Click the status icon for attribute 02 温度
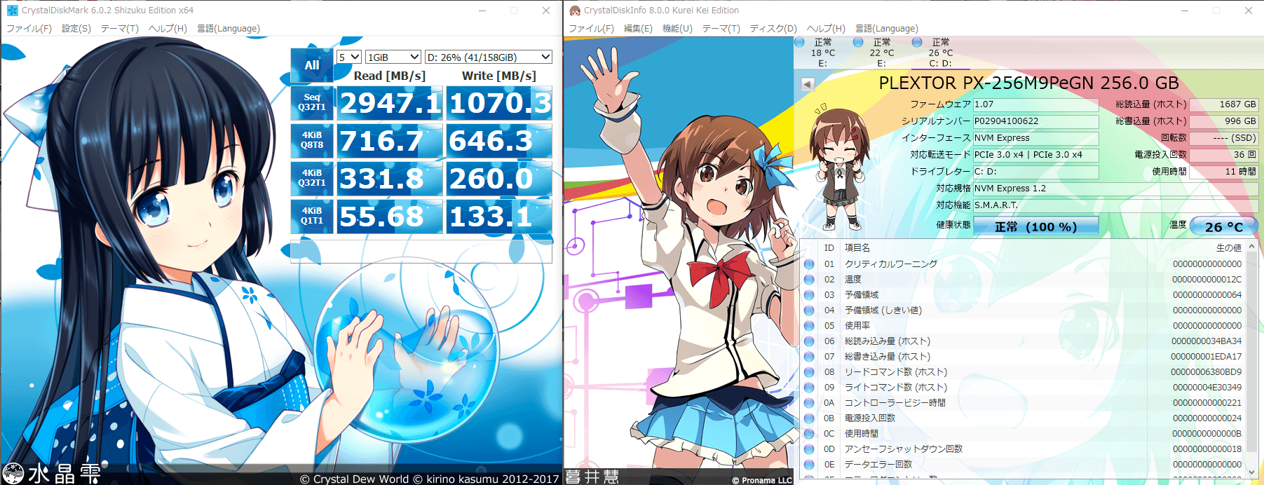This screenshot has width=1264, height=485. 809,280
